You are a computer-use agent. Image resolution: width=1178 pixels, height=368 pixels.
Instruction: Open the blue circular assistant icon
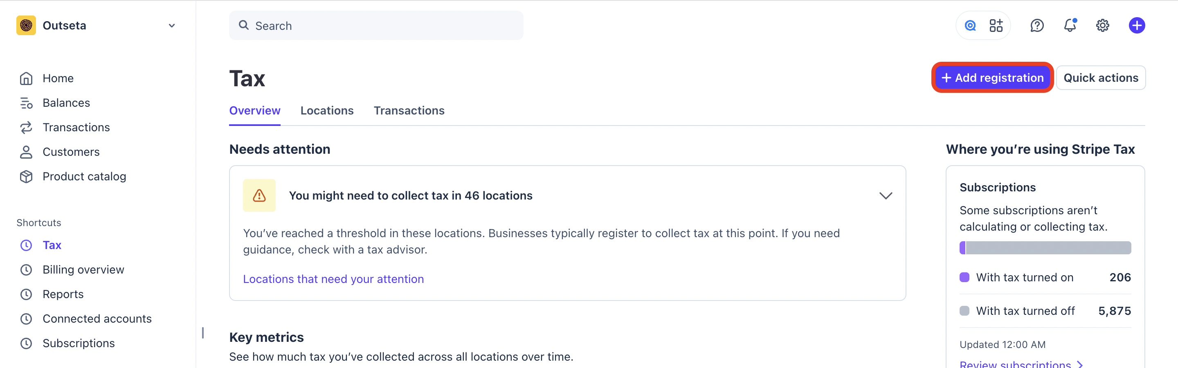click(970, 26)
